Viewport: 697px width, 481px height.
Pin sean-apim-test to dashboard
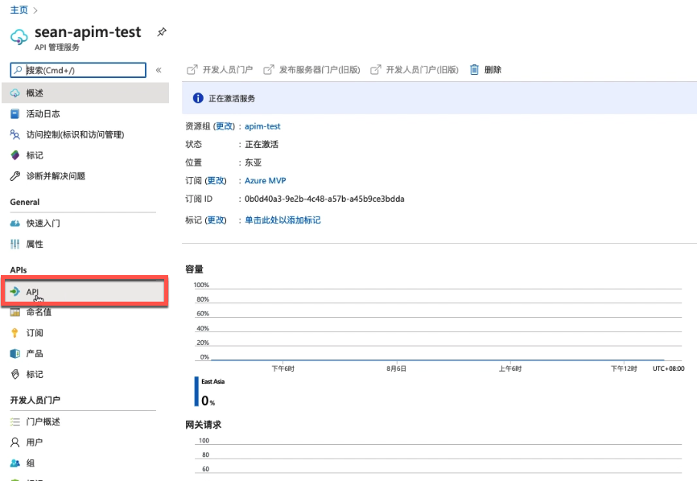(x=160, y=31)
